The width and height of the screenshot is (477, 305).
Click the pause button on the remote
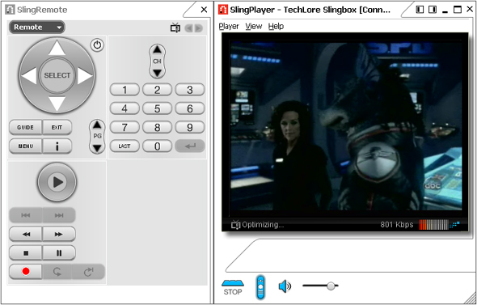[x=59, y=253]
